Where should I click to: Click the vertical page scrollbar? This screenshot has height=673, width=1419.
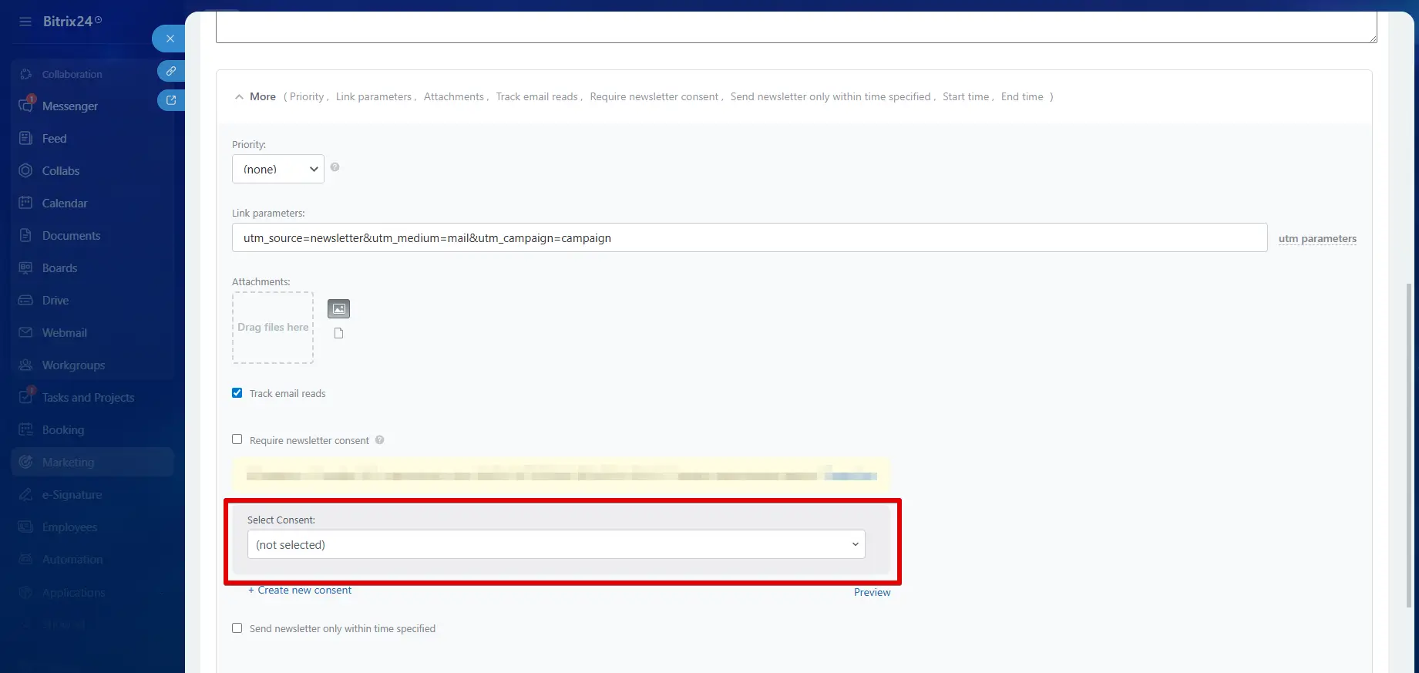(1409, 445)
